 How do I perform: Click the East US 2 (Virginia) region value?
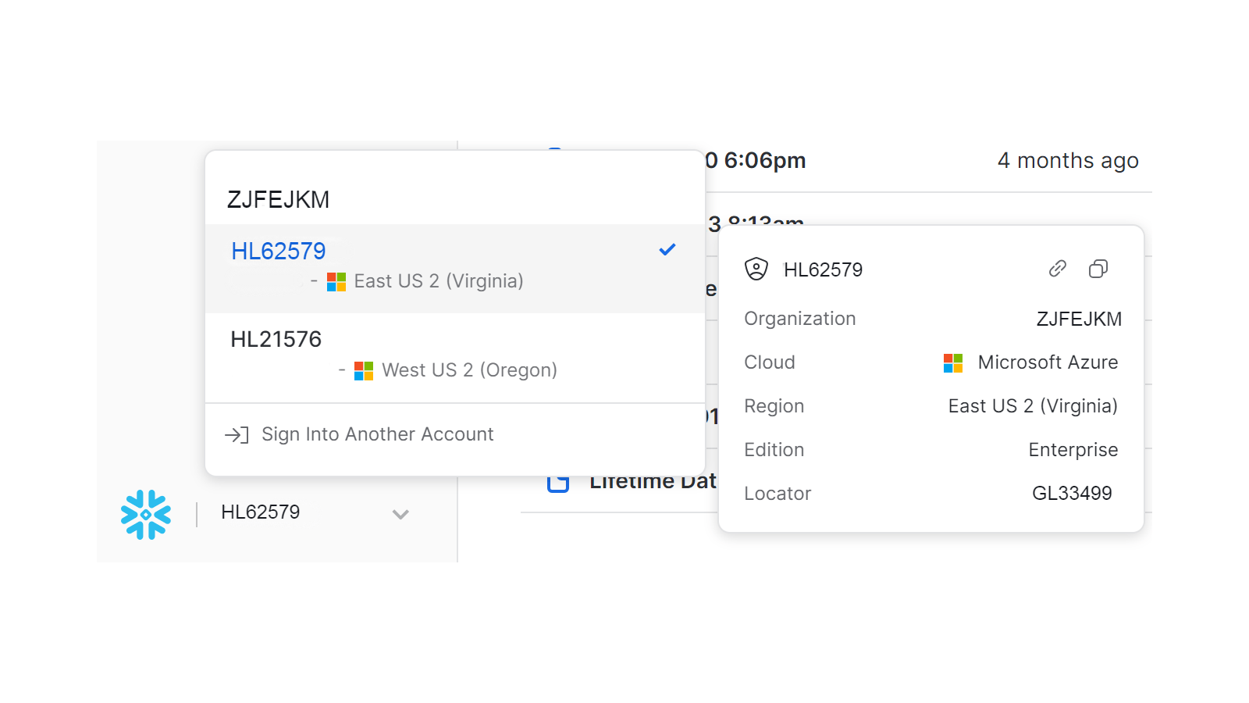(x=1033, y=406)
